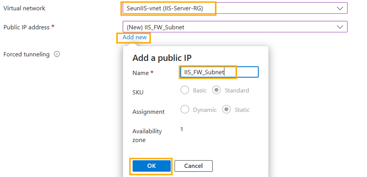This screenshot has width=367, height=177.
Task: Choose the Dynamic assignment radio button
Action: pos(185,110)
